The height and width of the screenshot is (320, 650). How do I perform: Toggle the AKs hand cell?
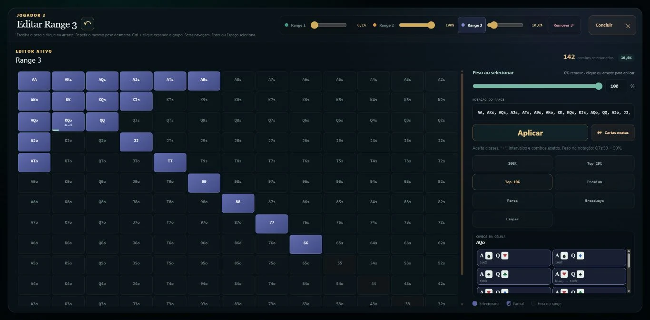pos(68,81)
